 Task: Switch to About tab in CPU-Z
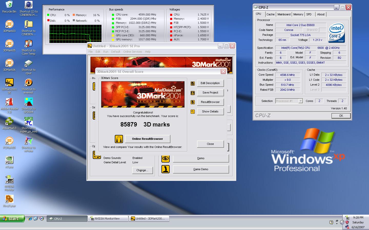(x=321, y=15)
